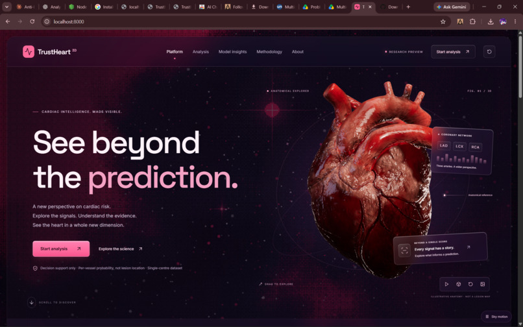Screen dimensions: 523x327
Task: Click the 'A' extension icon in toolbar
Action: (460, 21)
